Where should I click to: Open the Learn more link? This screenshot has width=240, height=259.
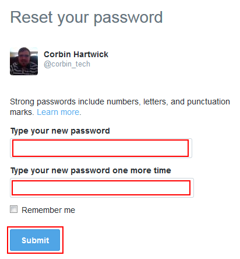[58, 112]
